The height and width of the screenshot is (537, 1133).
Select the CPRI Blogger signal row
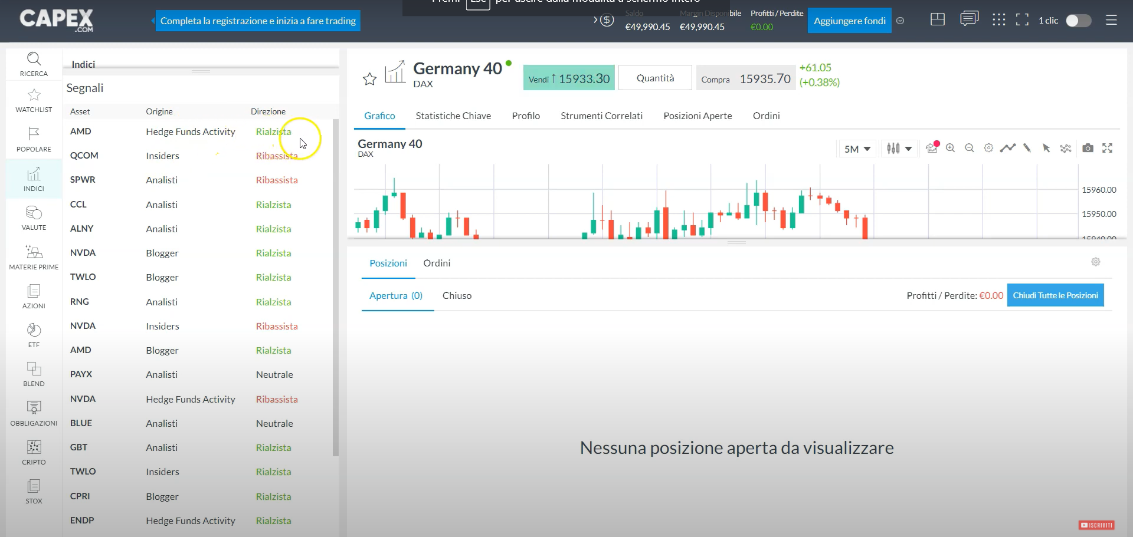tap(198, 496)
